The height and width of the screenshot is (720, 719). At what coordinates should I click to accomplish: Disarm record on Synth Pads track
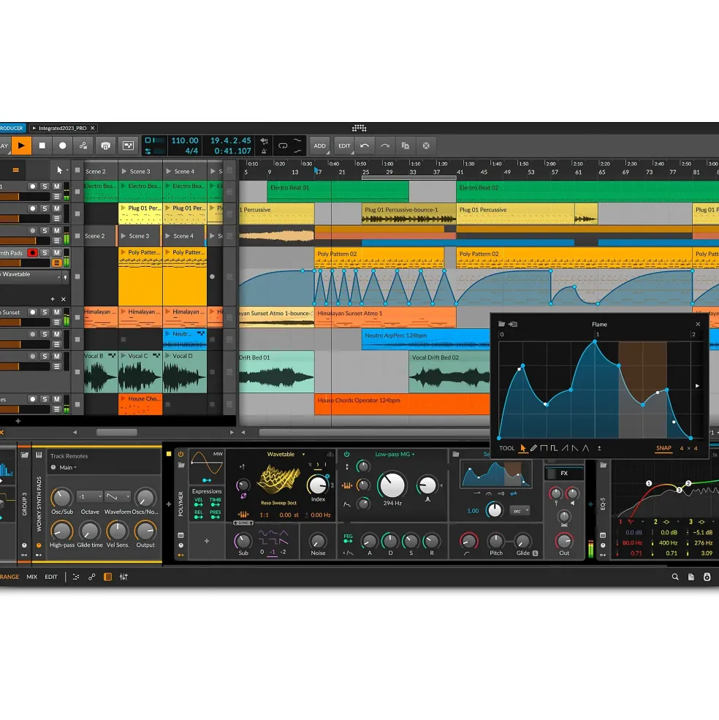coord(32,253)
